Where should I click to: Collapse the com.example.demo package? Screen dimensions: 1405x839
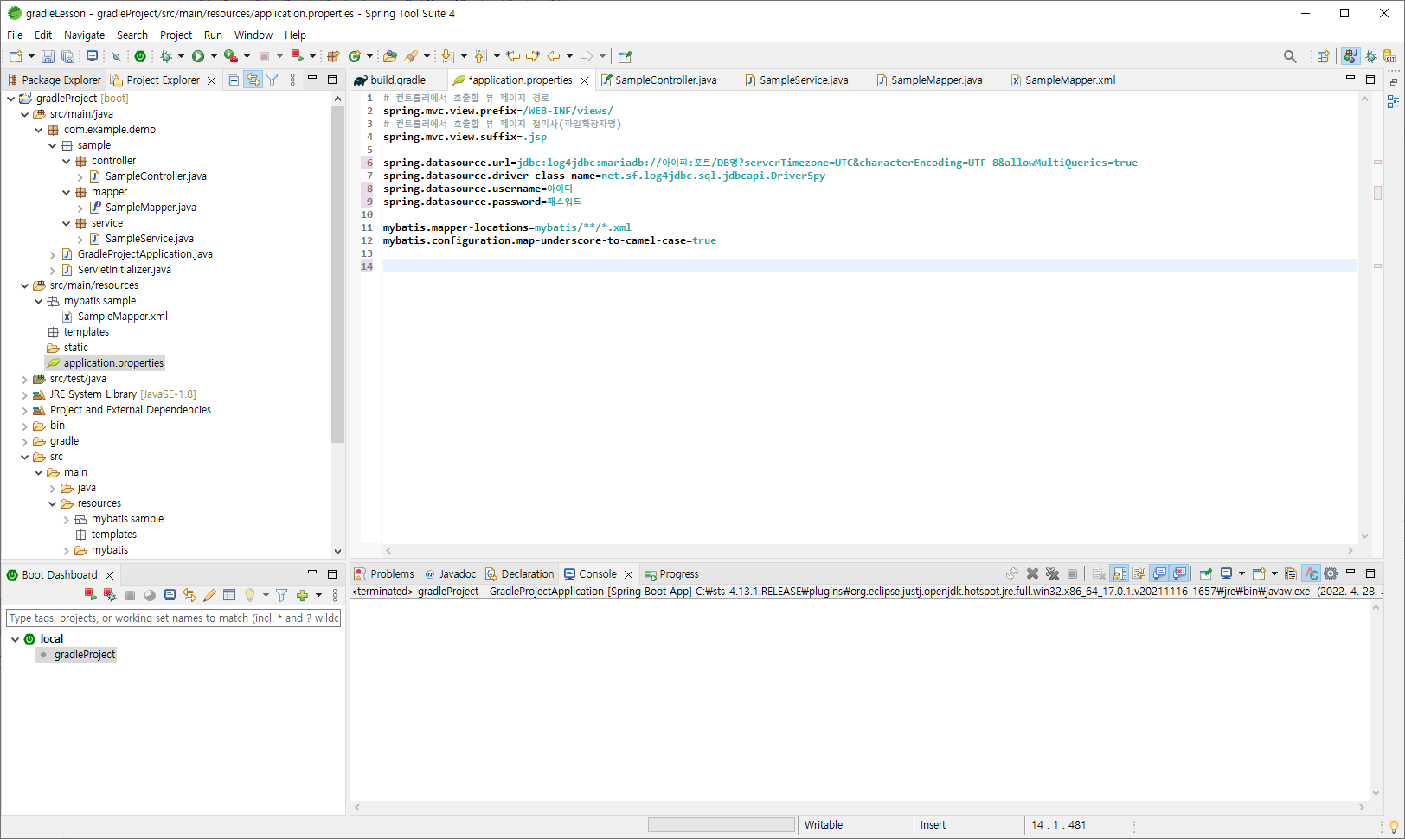pyautogui.click(x=38, y=130)
